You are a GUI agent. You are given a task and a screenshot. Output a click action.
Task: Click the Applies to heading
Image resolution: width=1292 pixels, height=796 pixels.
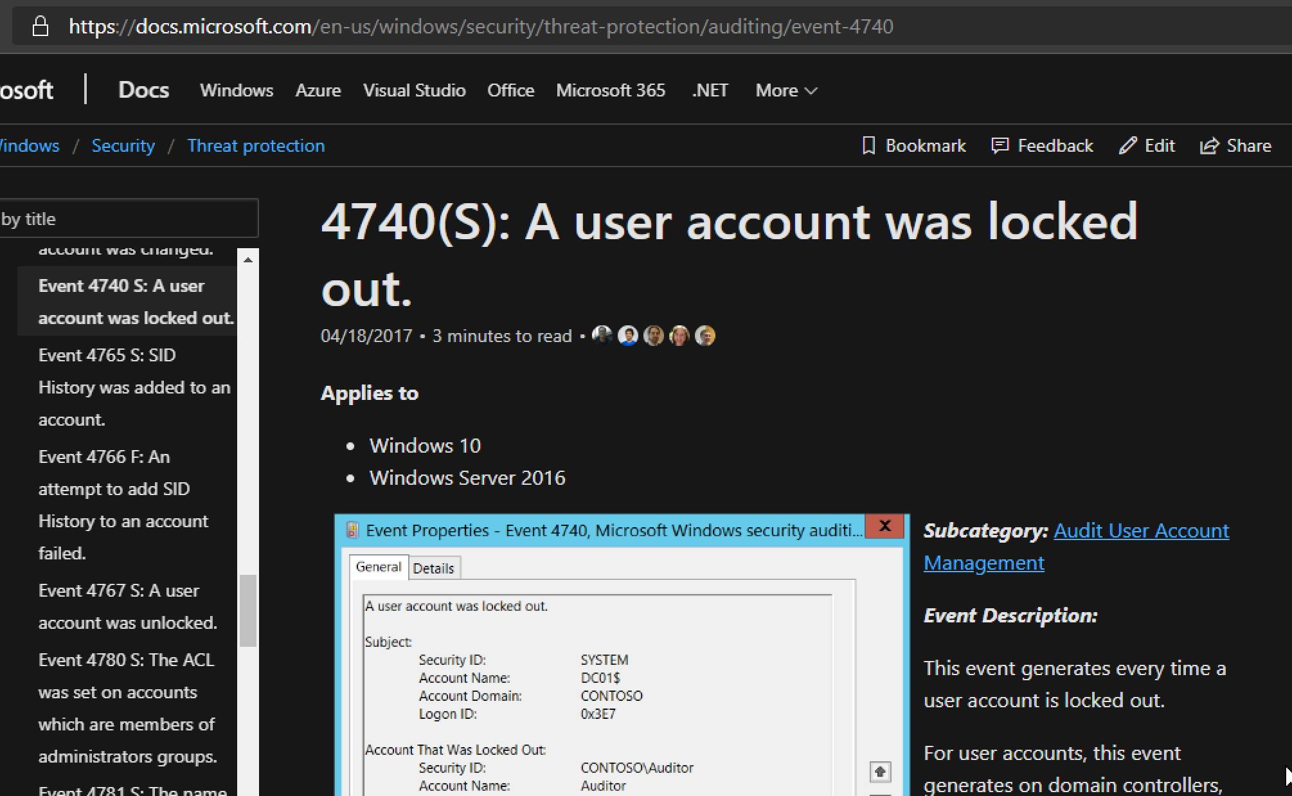click(370, 393)
